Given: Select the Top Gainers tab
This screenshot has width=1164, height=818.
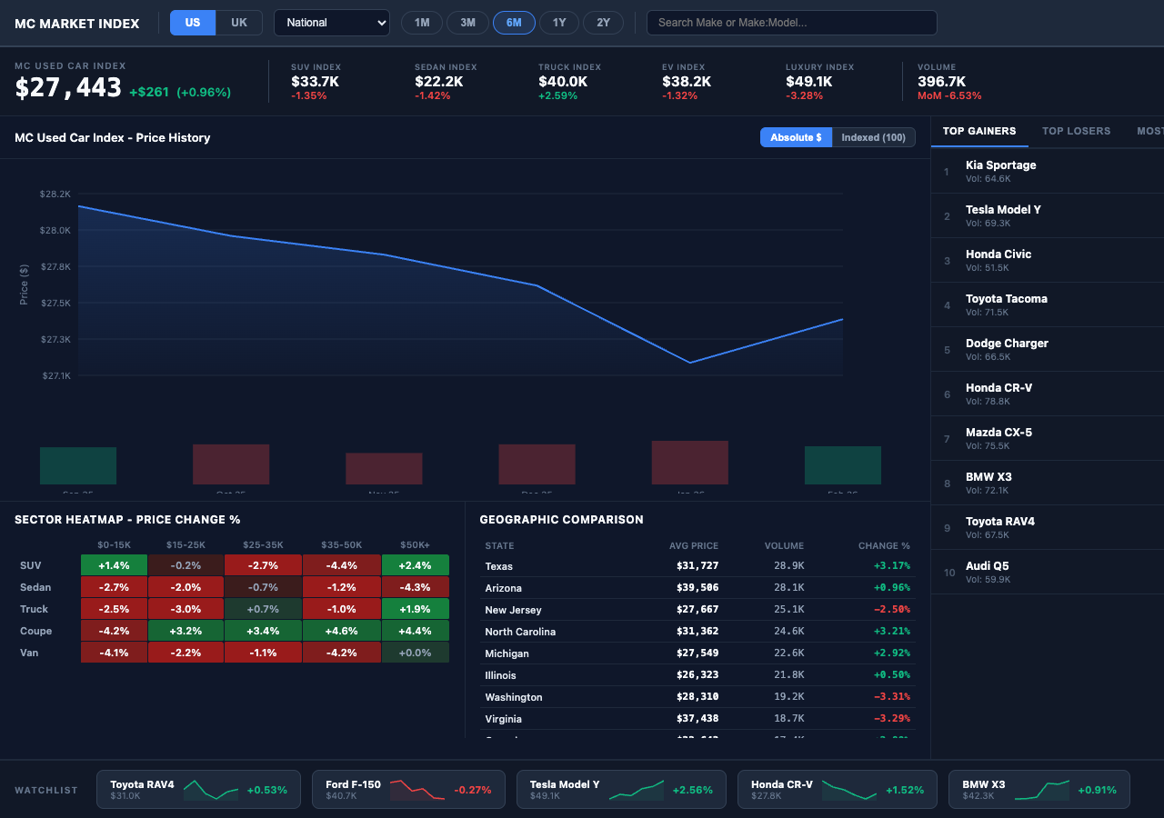Looking at the screenshot, I should click(979, 131).
